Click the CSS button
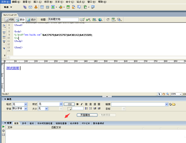 point(69,104)
